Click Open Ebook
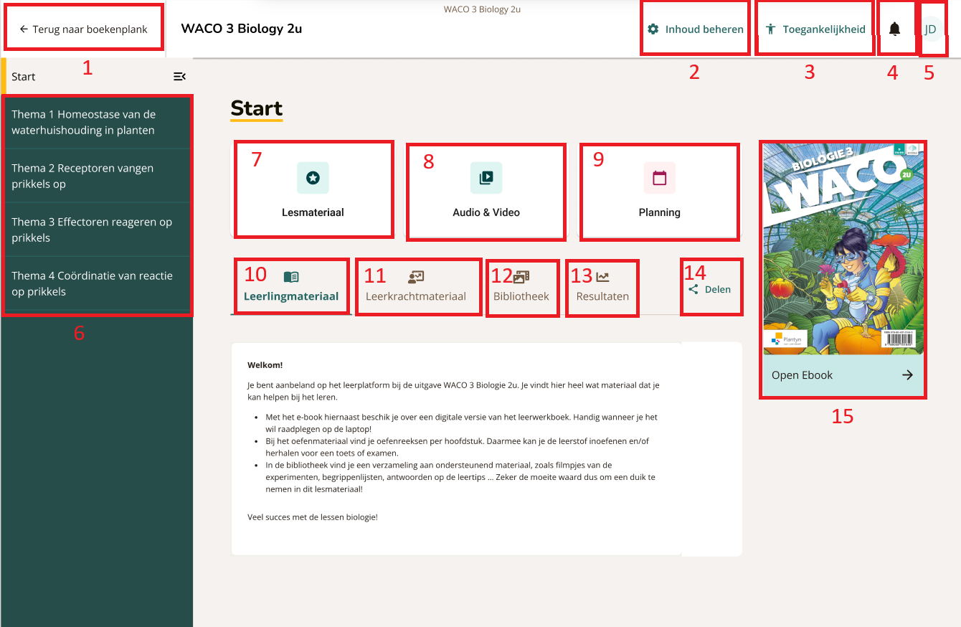The width and height of the screenshot is (961, 627). pos(843,375)
